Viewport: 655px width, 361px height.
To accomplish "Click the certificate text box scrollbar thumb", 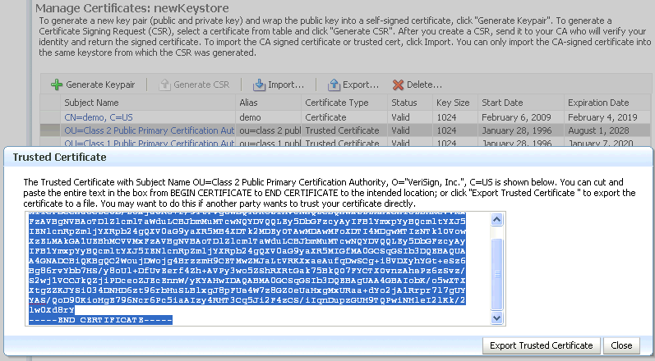I will [x=496, y=273].
